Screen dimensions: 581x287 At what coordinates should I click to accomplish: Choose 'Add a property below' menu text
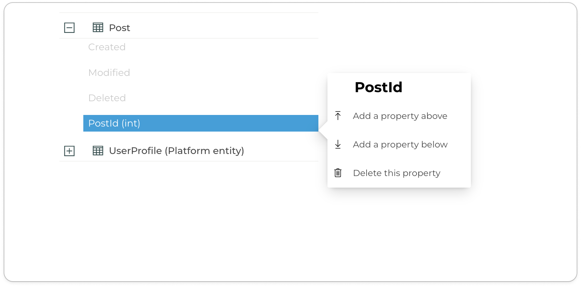tap(400, 145)
